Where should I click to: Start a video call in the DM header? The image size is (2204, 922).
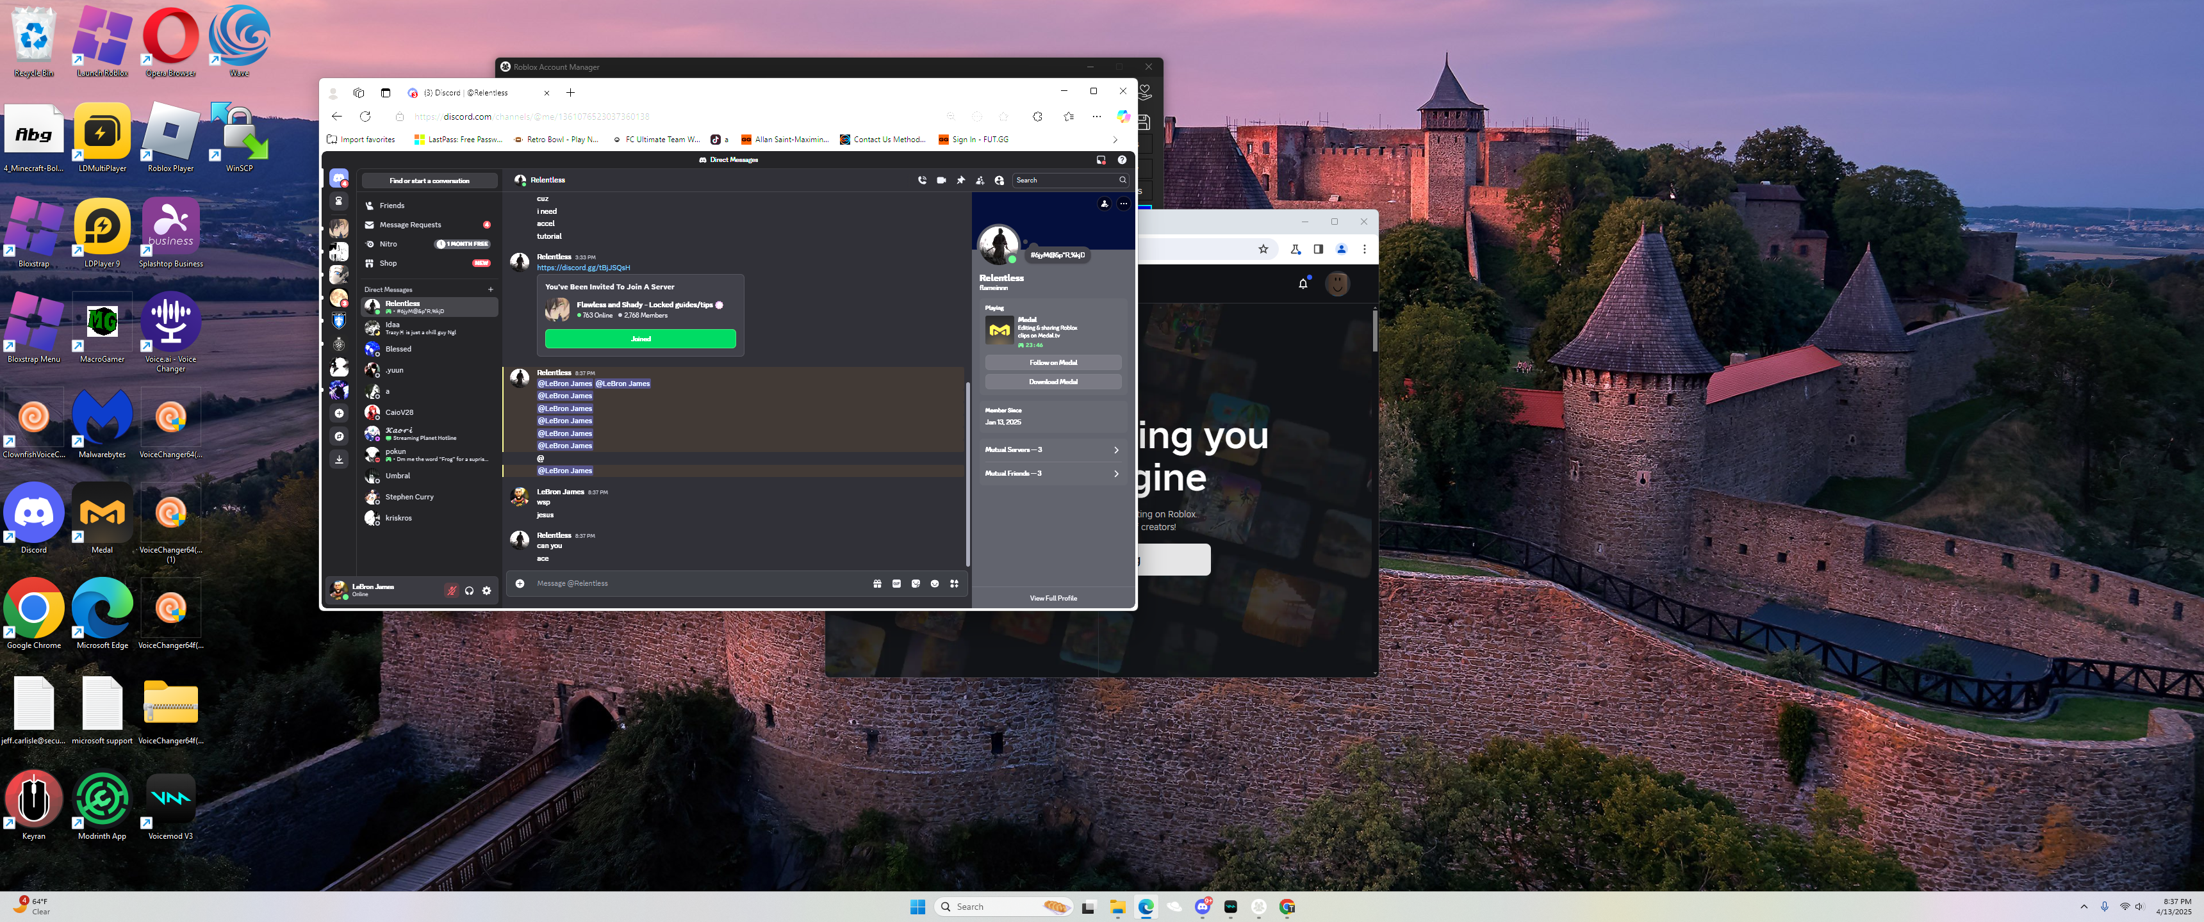coord(941,181)
